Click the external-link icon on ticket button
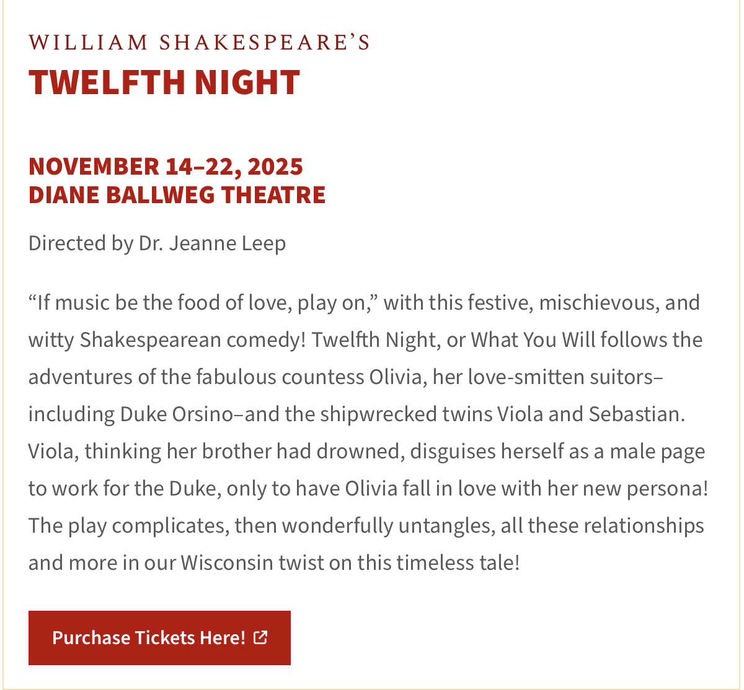 click(x=261, y=637)
